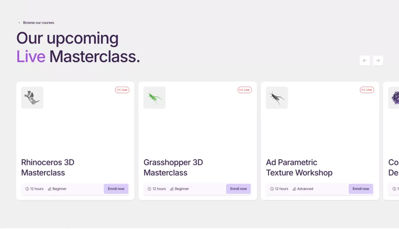Click the Live badge on Grasshopper 3D card

coord(244,90)
